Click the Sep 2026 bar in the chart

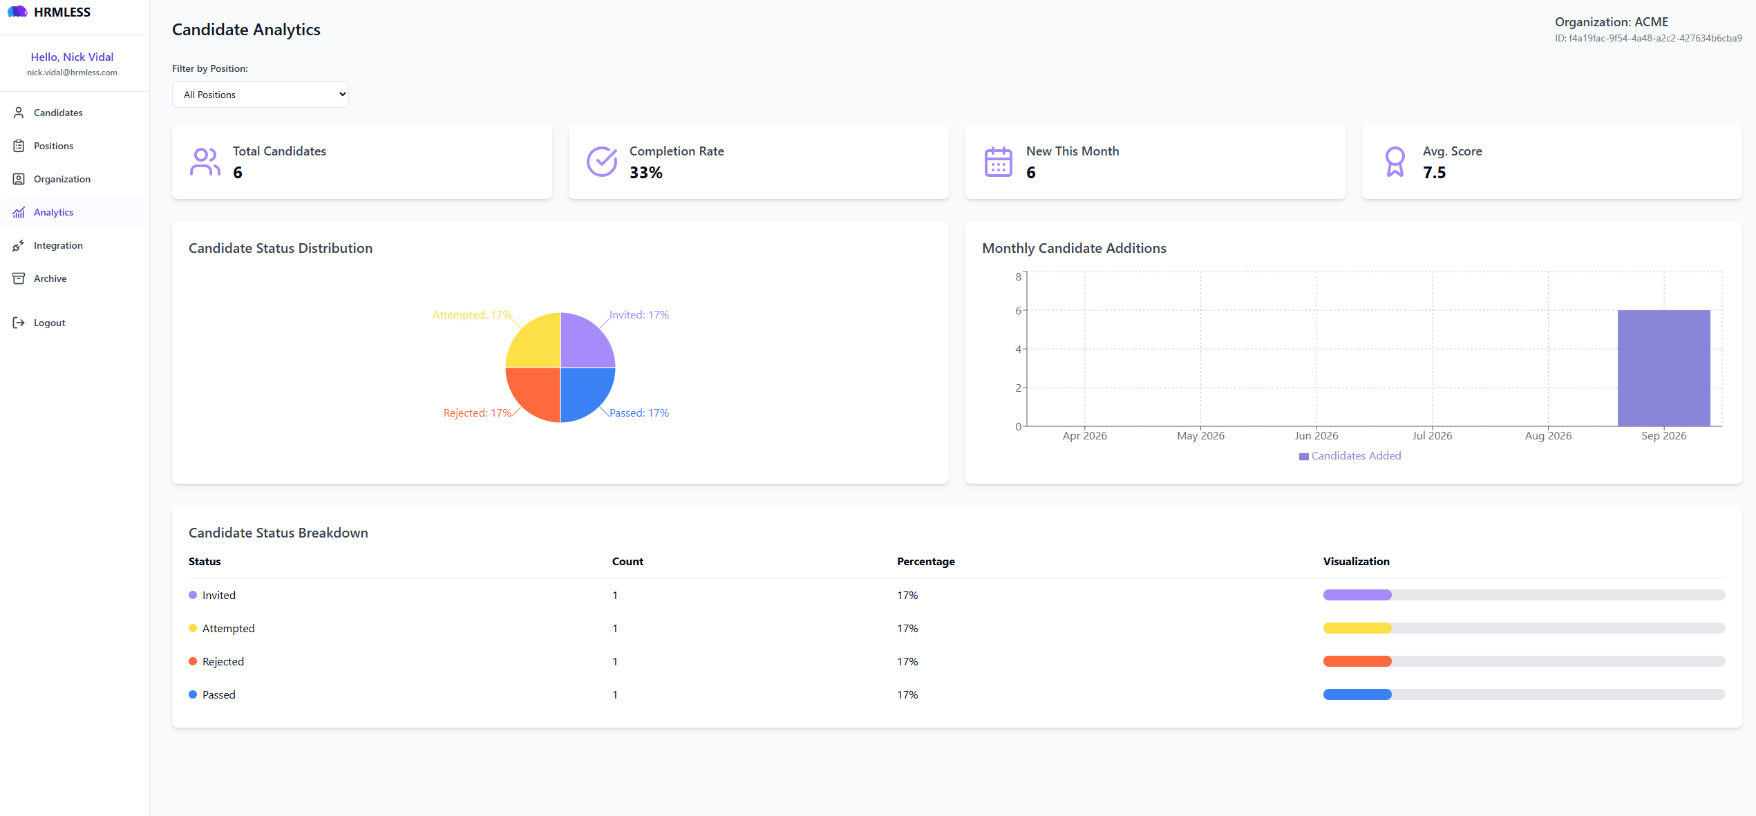click(x=1663, y=368)
